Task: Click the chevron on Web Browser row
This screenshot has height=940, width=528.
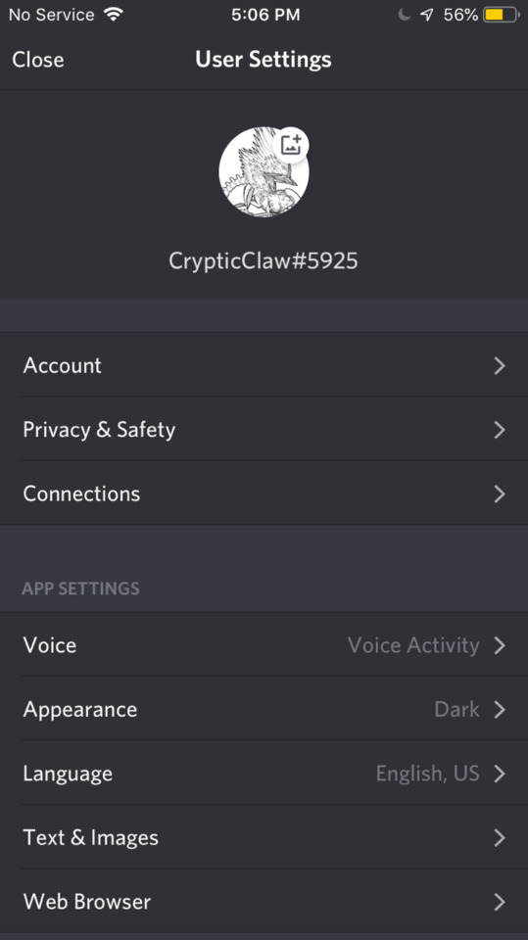Action: 500,902
